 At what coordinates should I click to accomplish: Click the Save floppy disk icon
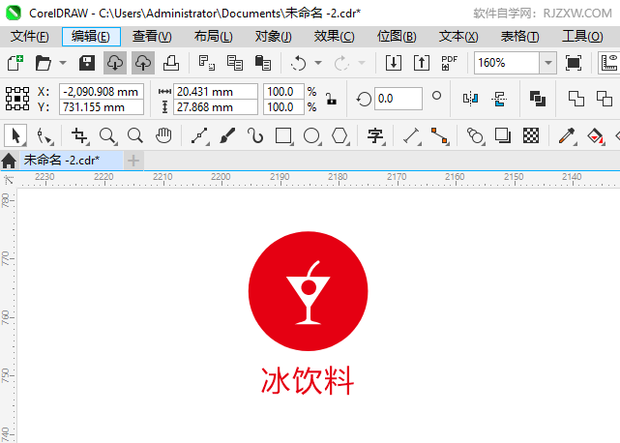click(x=87, y=63)
